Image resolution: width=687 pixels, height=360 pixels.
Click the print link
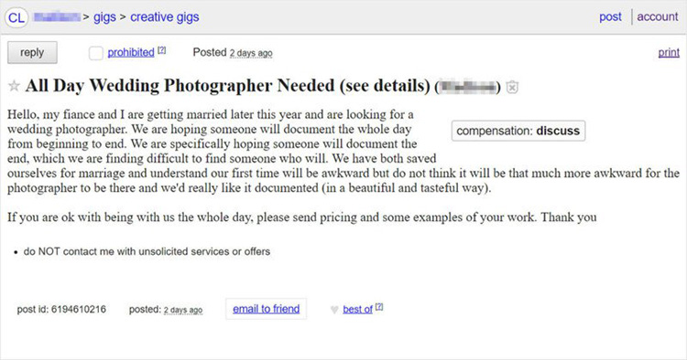pyautogui.click(x=669, y=52)
